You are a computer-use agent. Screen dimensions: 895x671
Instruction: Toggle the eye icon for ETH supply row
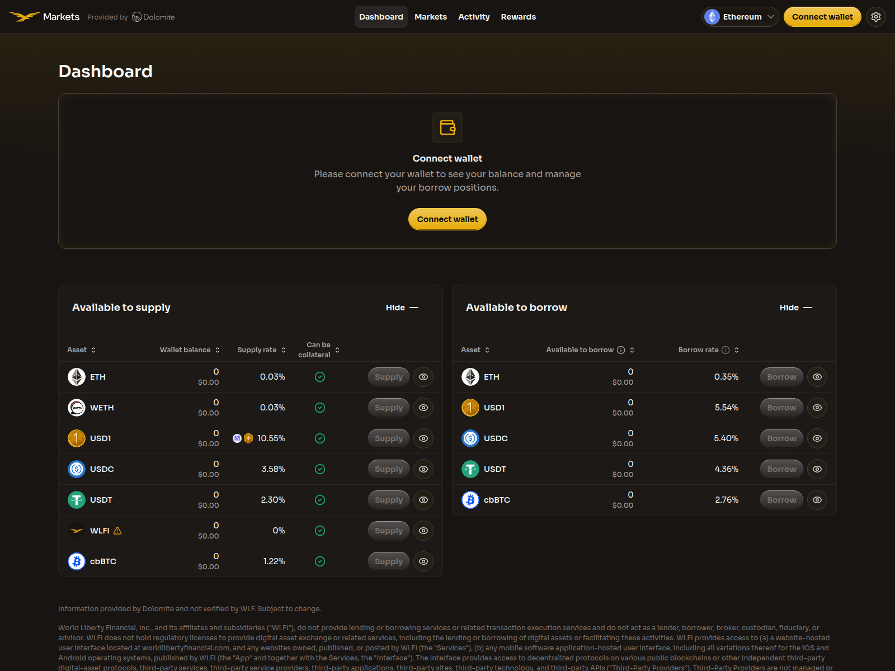[x=423, y=377]
